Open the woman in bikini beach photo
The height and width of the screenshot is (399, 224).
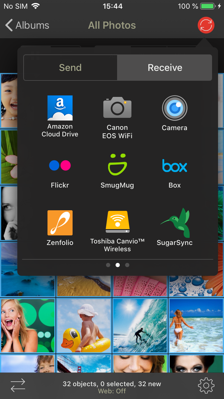pos(196,326)
